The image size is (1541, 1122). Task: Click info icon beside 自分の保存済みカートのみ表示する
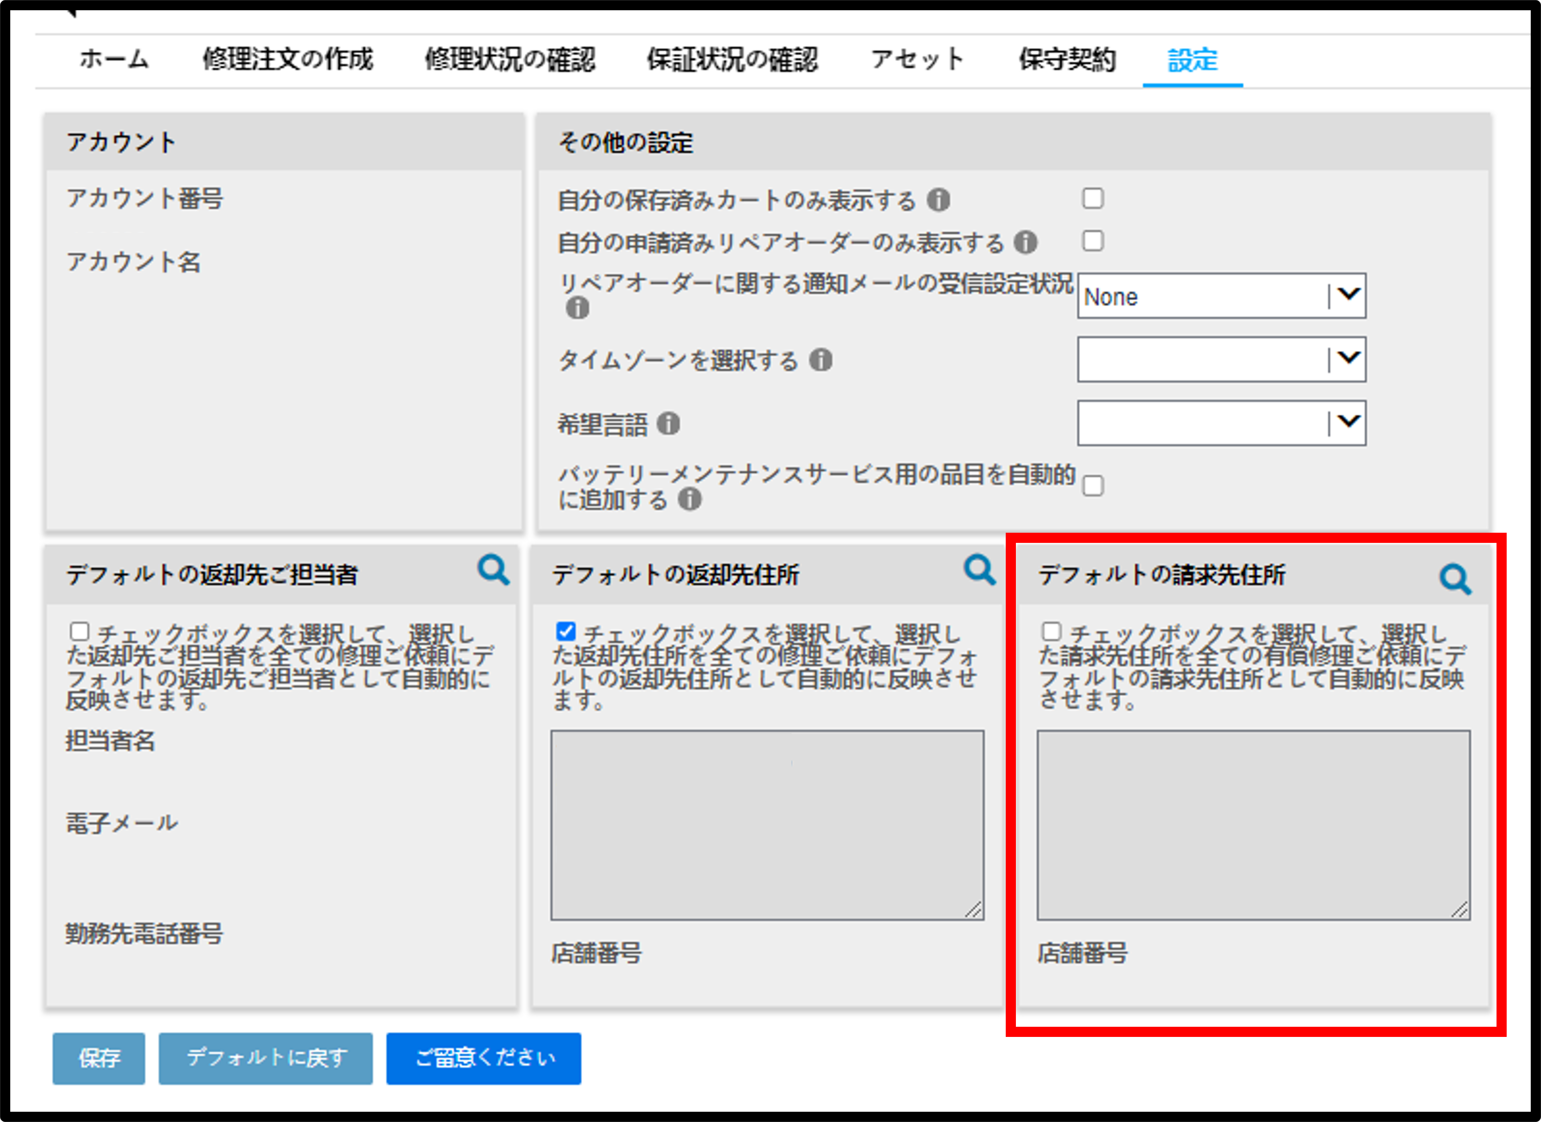(939, 200)
